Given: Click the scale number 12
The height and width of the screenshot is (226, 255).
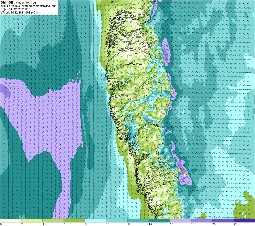Looking at the screenshot, I should (129, 224).
